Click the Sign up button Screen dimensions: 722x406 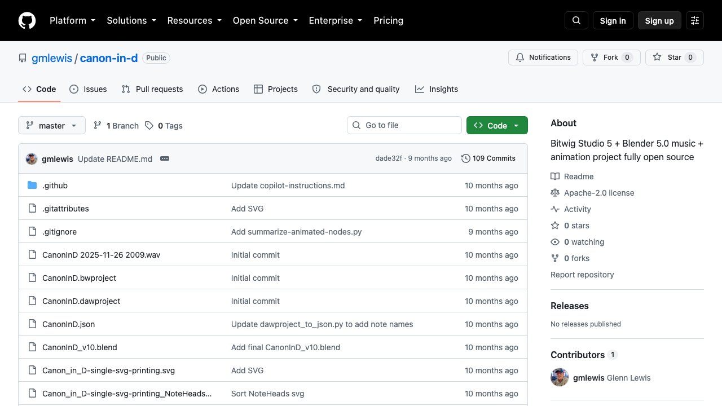pyautogui.click(x=659, y=20)
